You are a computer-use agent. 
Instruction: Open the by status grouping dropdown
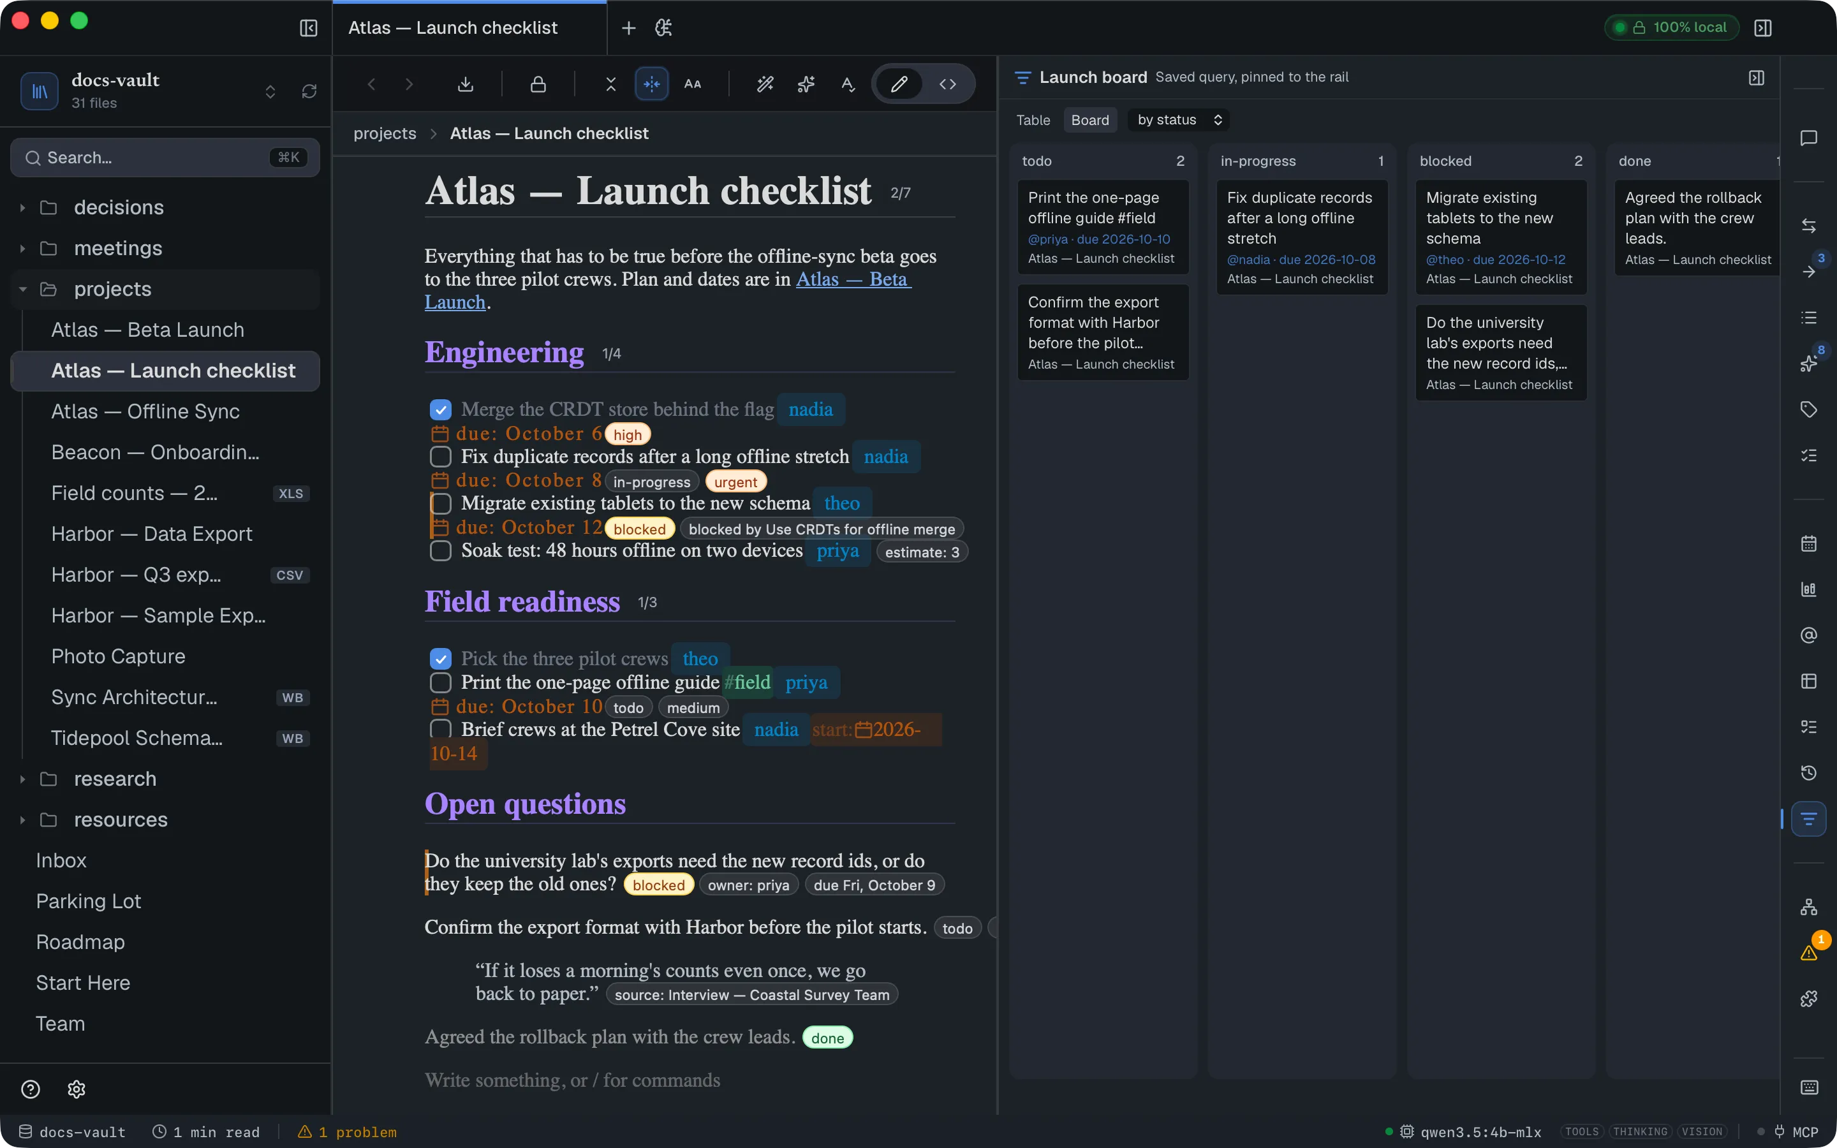click(1178, 120)
